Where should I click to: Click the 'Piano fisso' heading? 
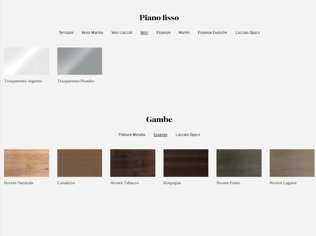click(x=159, y=18)
